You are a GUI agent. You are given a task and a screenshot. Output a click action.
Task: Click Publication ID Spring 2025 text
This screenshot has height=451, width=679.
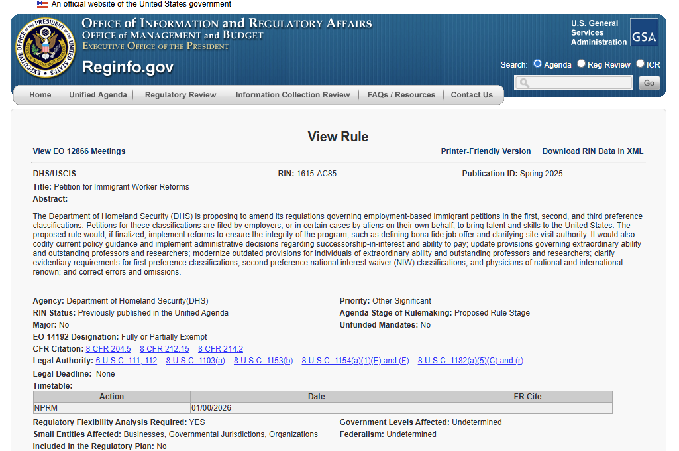click(512, 174)
